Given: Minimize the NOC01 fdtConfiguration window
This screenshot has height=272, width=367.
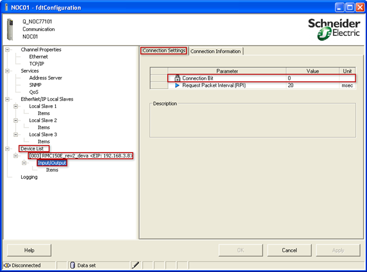Looking at the screenshot, I should [x=339, y=8].
